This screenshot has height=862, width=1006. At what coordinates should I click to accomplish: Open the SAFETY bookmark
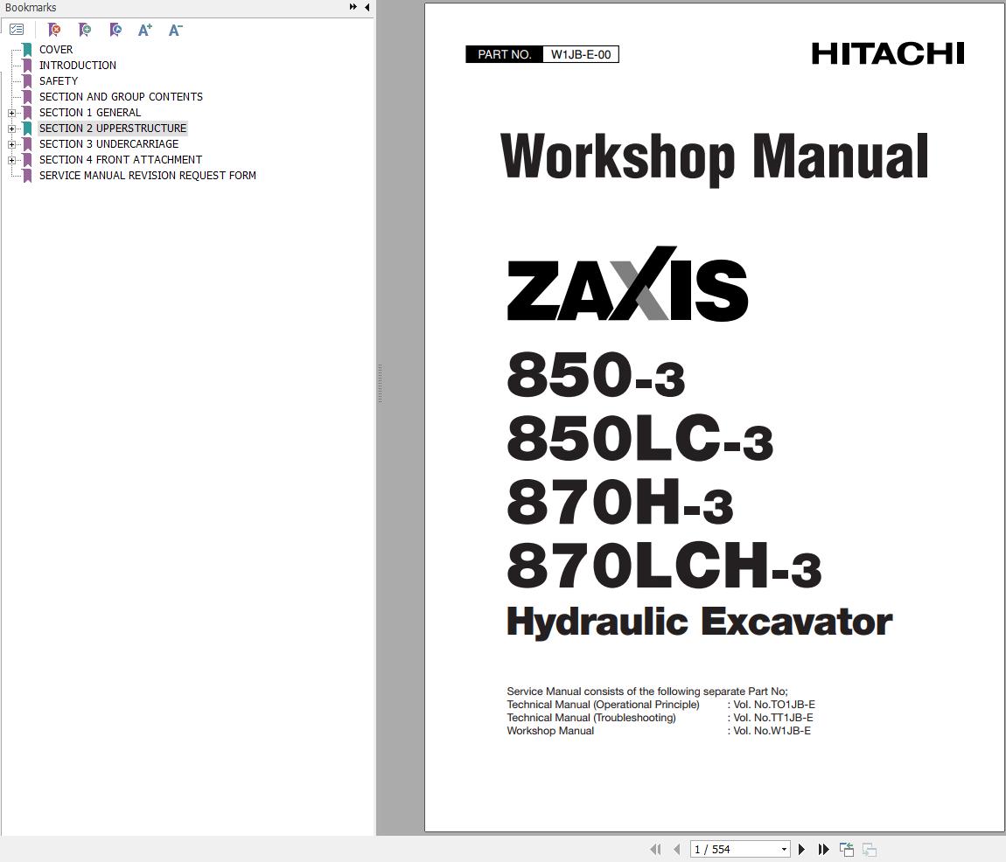point(59,80)
